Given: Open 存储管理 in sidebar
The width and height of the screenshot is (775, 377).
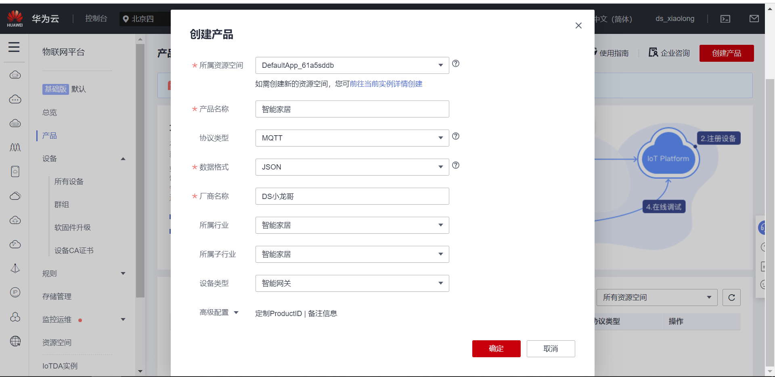Looking at the screenshot, I should (57, 297).
